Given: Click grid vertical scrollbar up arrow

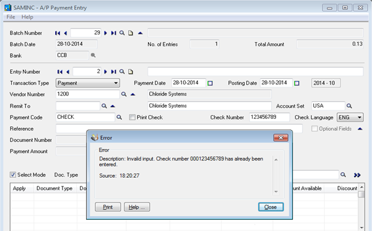Looking at the screenshot, I should tap(361, 187).
